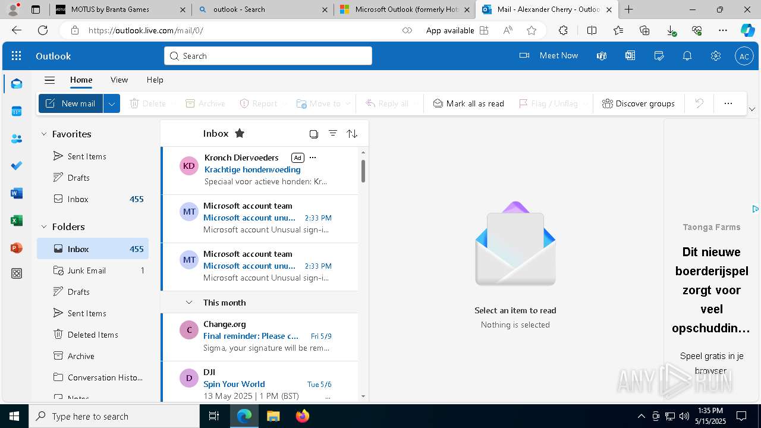Open Delete dropdown arrow
Viewport: 761px width, 428px height.
click(x=173, y=103)
